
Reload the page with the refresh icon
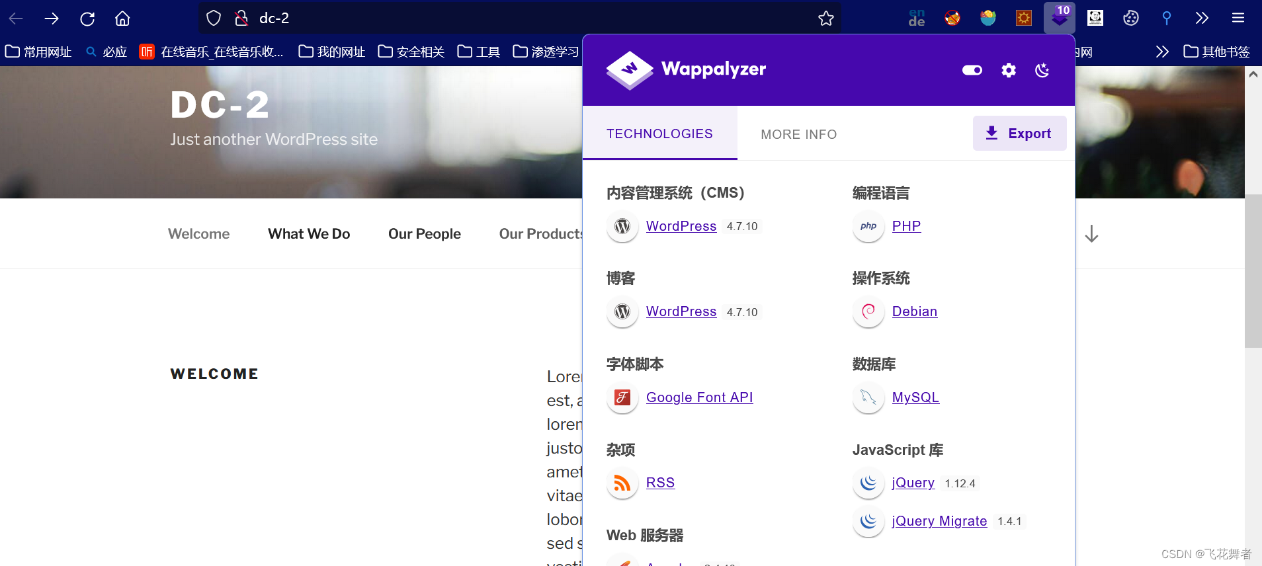tap(87, 19)
